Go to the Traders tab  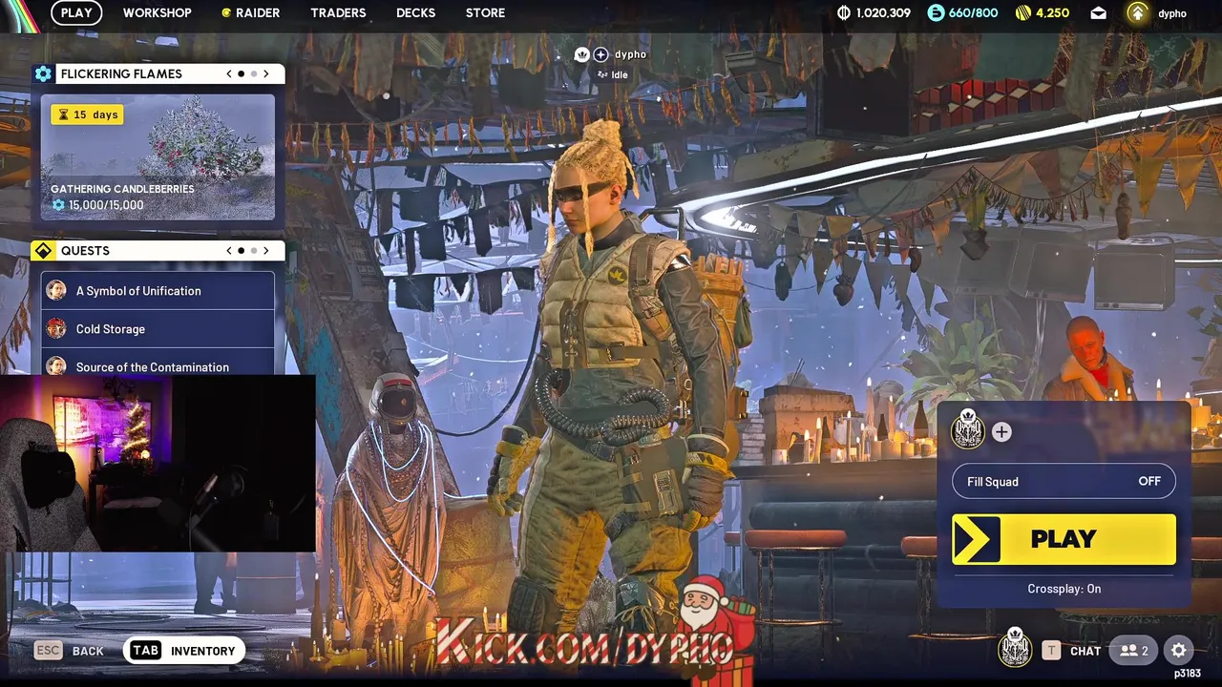(338, 12)
